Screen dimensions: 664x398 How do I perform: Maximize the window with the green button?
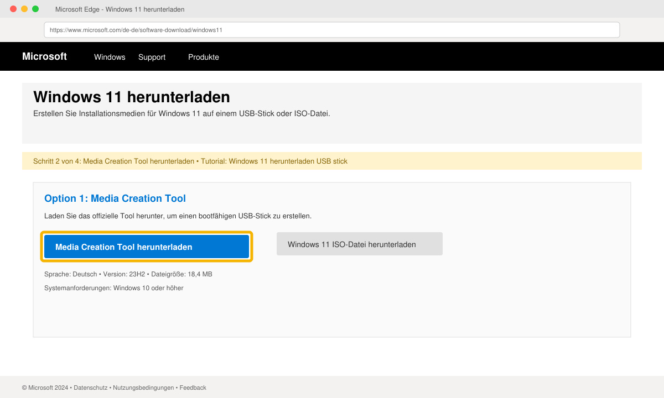[x=35, y=9]
